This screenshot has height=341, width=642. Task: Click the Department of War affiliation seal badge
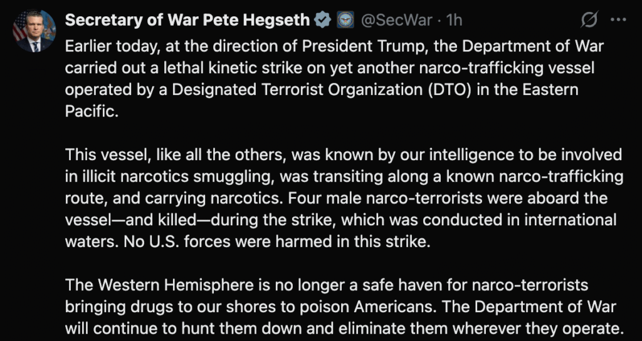click(344, 20)
